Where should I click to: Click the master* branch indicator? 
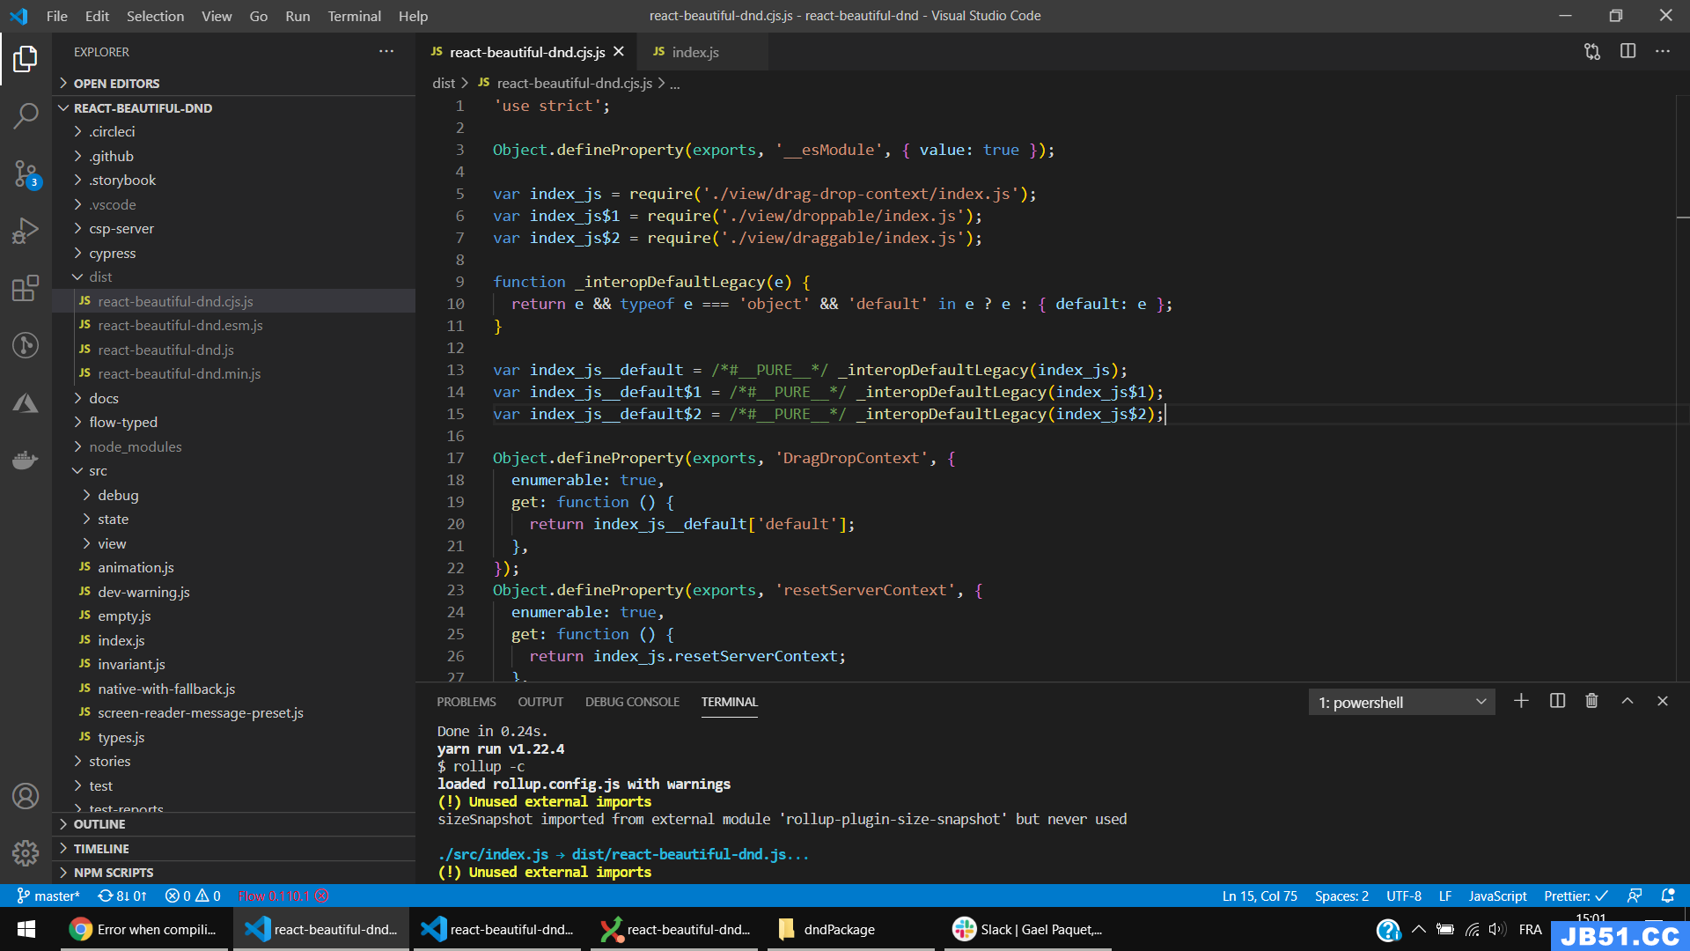pos(48,896)
